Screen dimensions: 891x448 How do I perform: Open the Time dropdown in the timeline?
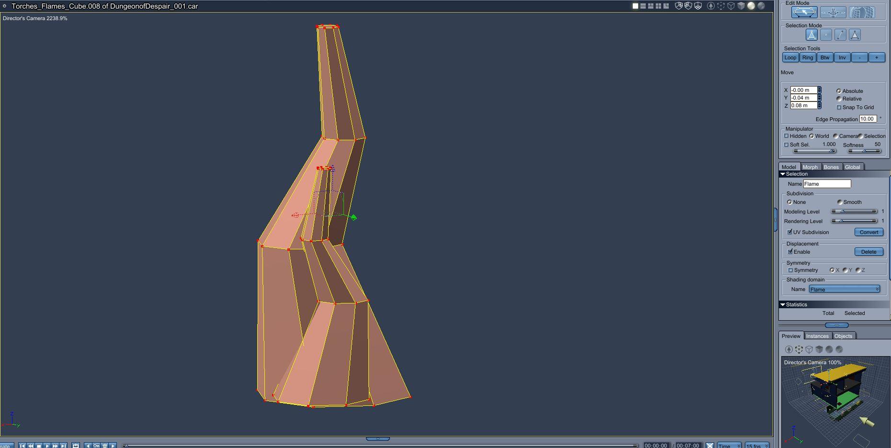point(729,446)
